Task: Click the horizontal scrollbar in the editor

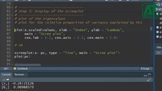Action: pos(28,65)
